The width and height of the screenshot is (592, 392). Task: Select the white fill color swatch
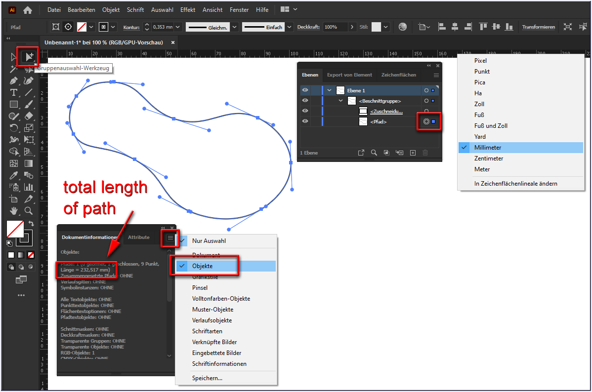point(11,255)
